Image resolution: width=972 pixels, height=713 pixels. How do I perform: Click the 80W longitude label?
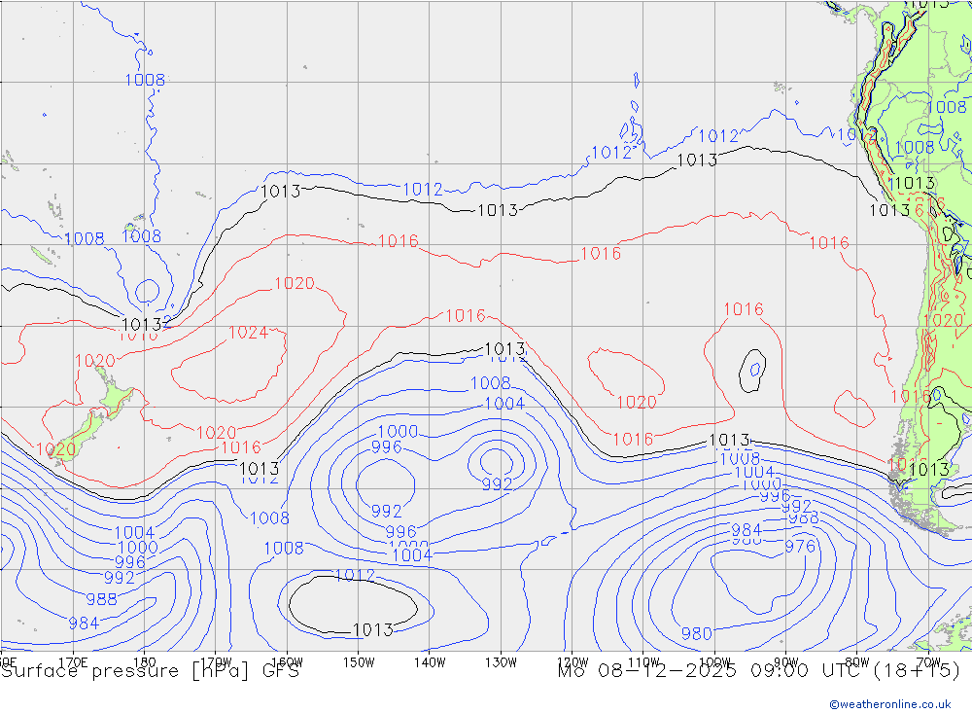click(857, 662)
